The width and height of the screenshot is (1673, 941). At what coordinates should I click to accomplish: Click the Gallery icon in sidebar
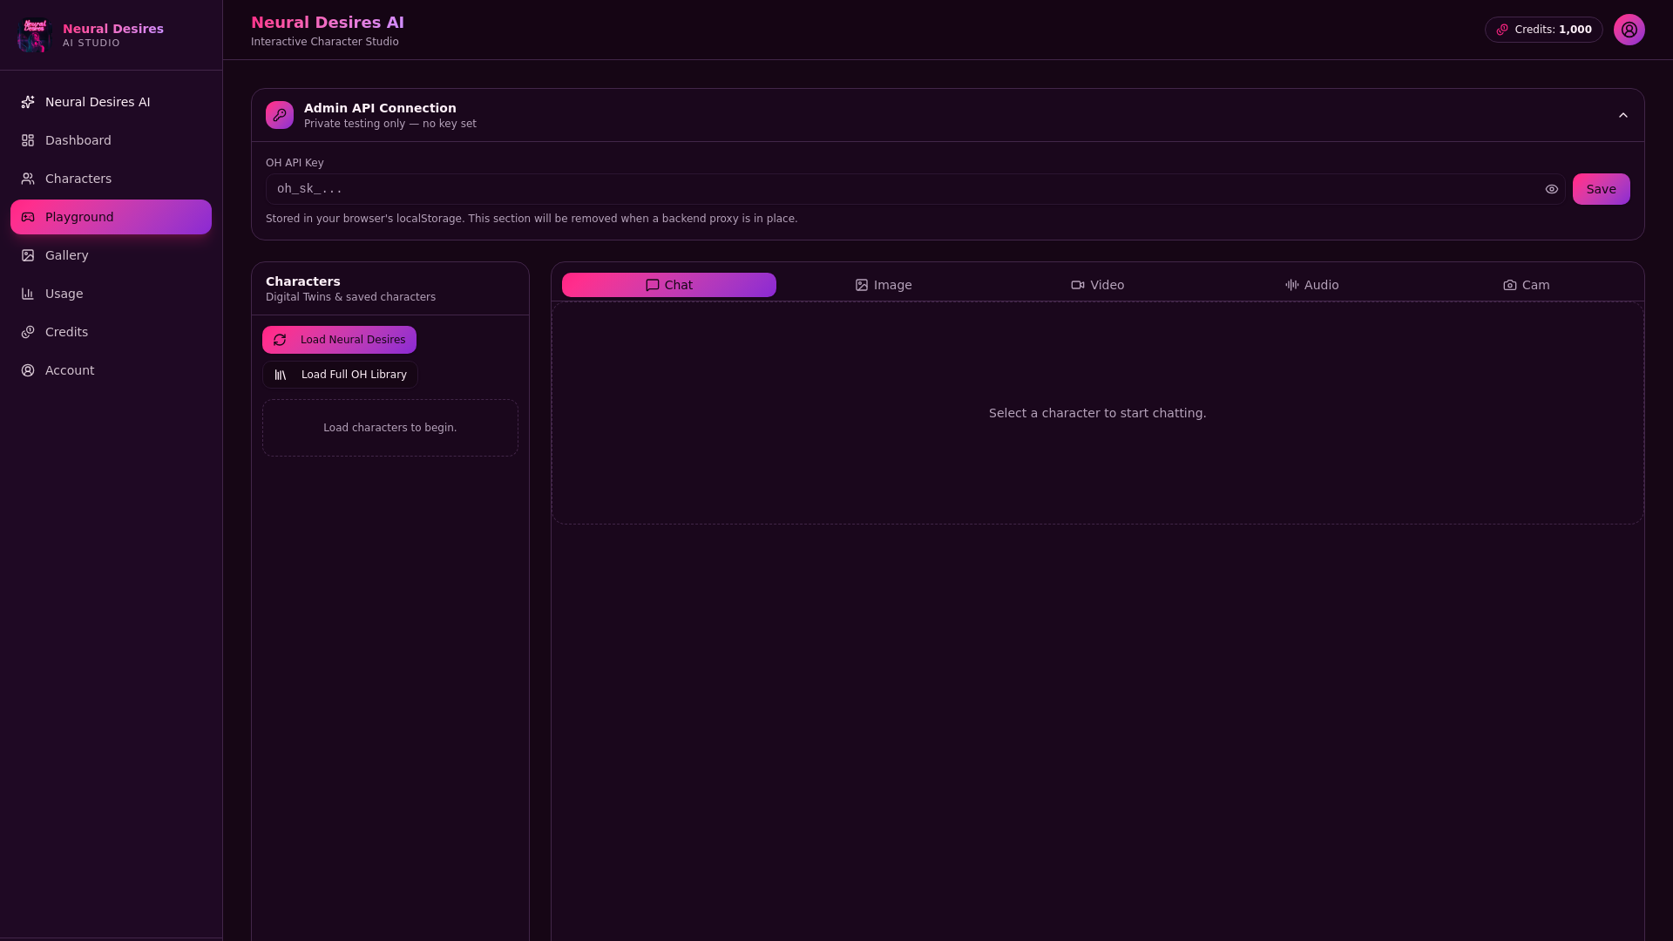28,255
